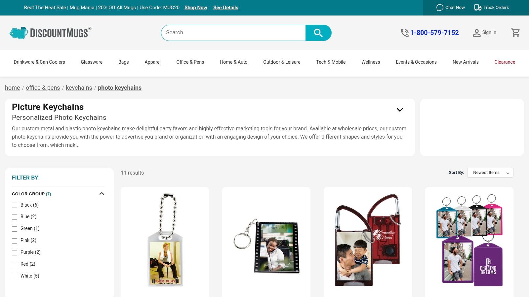Viewport: 529px width, 297px height.
Task: Follow the keychains breadcrumb link
Action: click(79, 88)
